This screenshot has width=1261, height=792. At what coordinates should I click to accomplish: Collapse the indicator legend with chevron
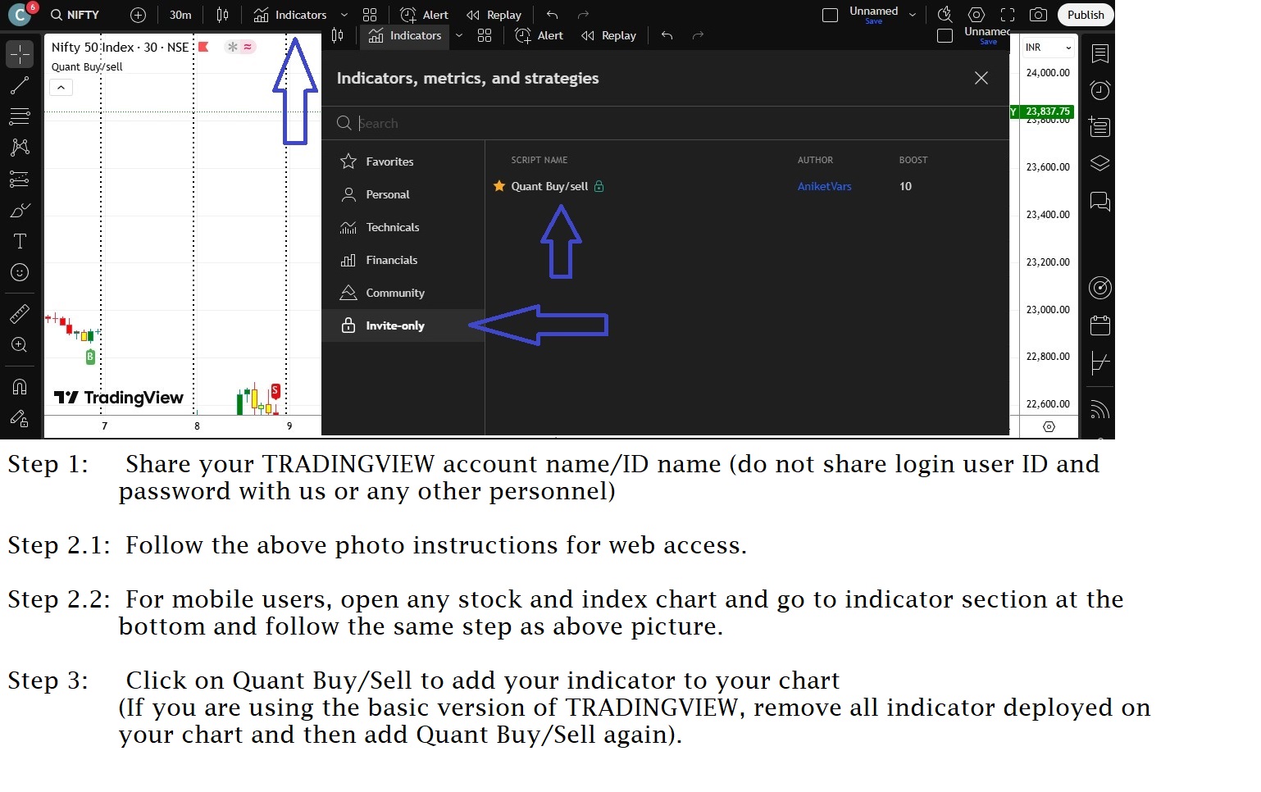click(61, 88)
